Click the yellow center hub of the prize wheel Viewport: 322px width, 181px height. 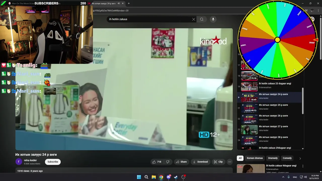pos(277,40)
